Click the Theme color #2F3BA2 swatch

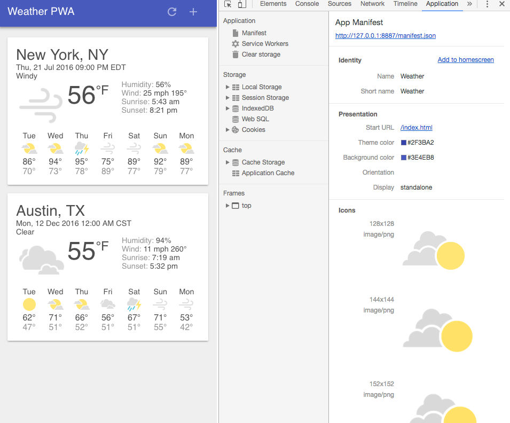[403, 143]
